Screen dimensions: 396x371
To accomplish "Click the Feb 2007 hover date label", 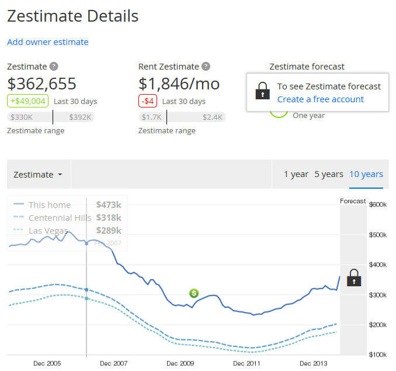I will [x=107, y=243].
